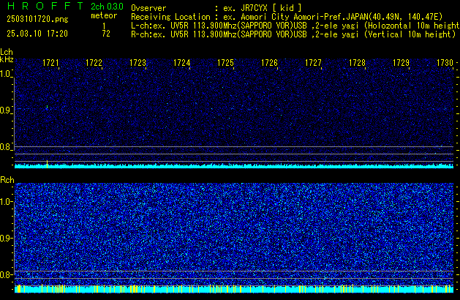Click the Lch 1.0 frequency label
The height and width of the screenshot is (300, 460).
click(5, 74)
